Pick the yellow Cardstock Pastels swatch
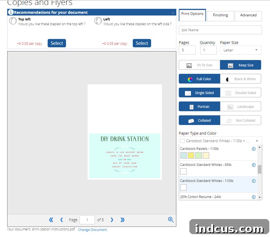The width and height of the screenshot is (270, 237). pyautogui.click(x=191, y=155)
